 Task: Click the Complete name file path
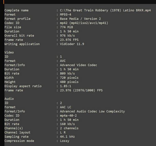click(105, 10)
